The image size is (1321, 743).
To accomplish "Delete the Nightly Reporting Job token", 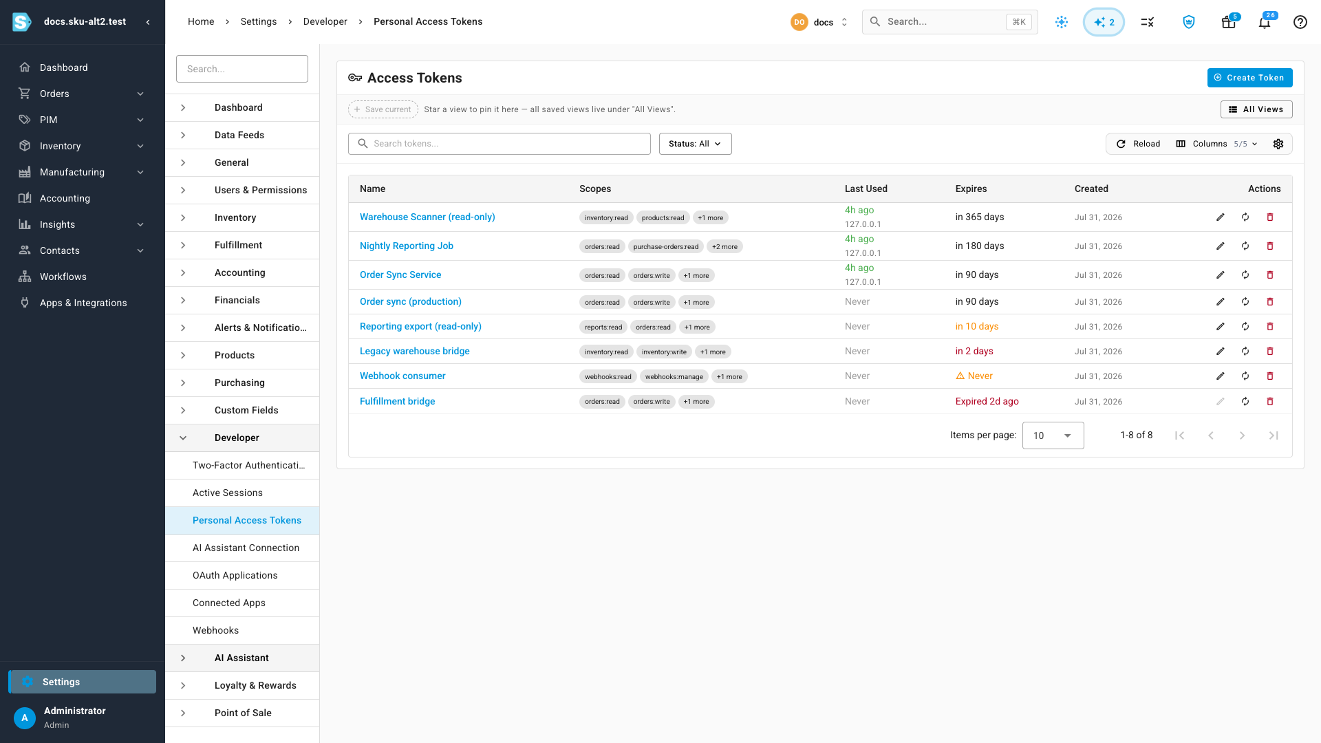I will [1270, 246].
